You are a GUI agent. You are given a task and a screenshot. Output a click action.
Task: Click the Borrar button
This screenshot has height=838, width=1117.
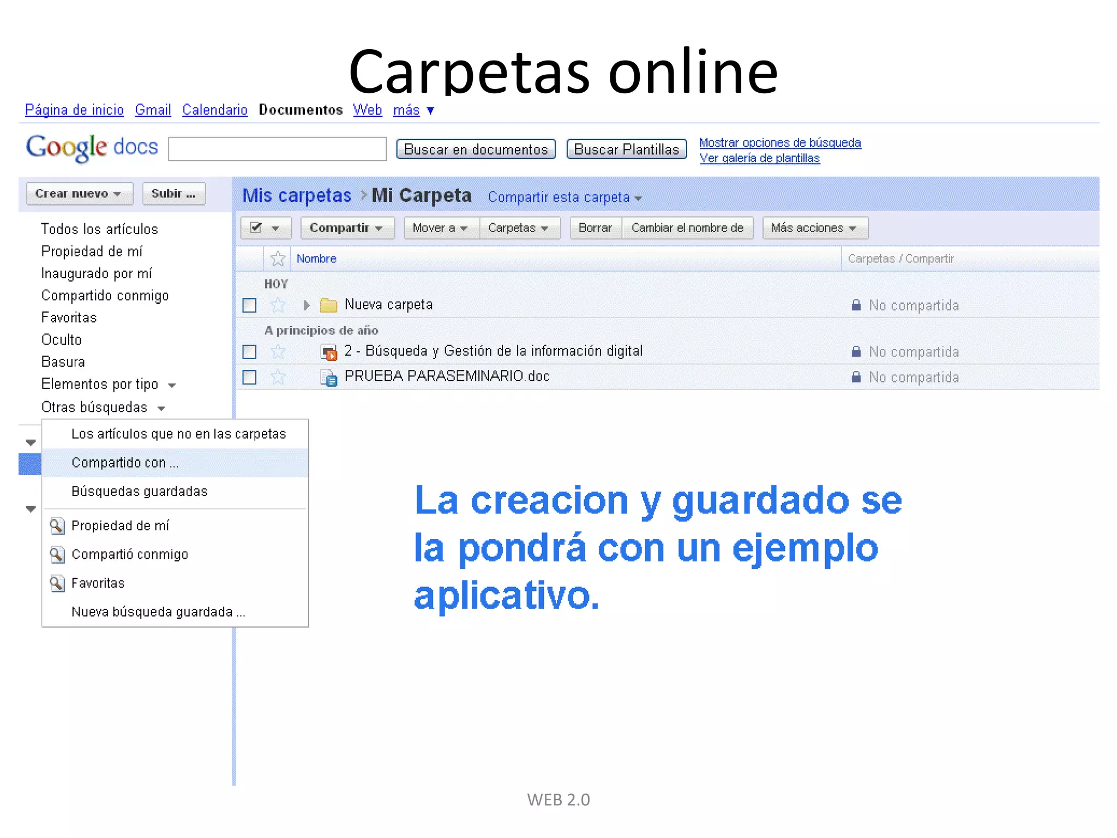(x=595, y=228)
